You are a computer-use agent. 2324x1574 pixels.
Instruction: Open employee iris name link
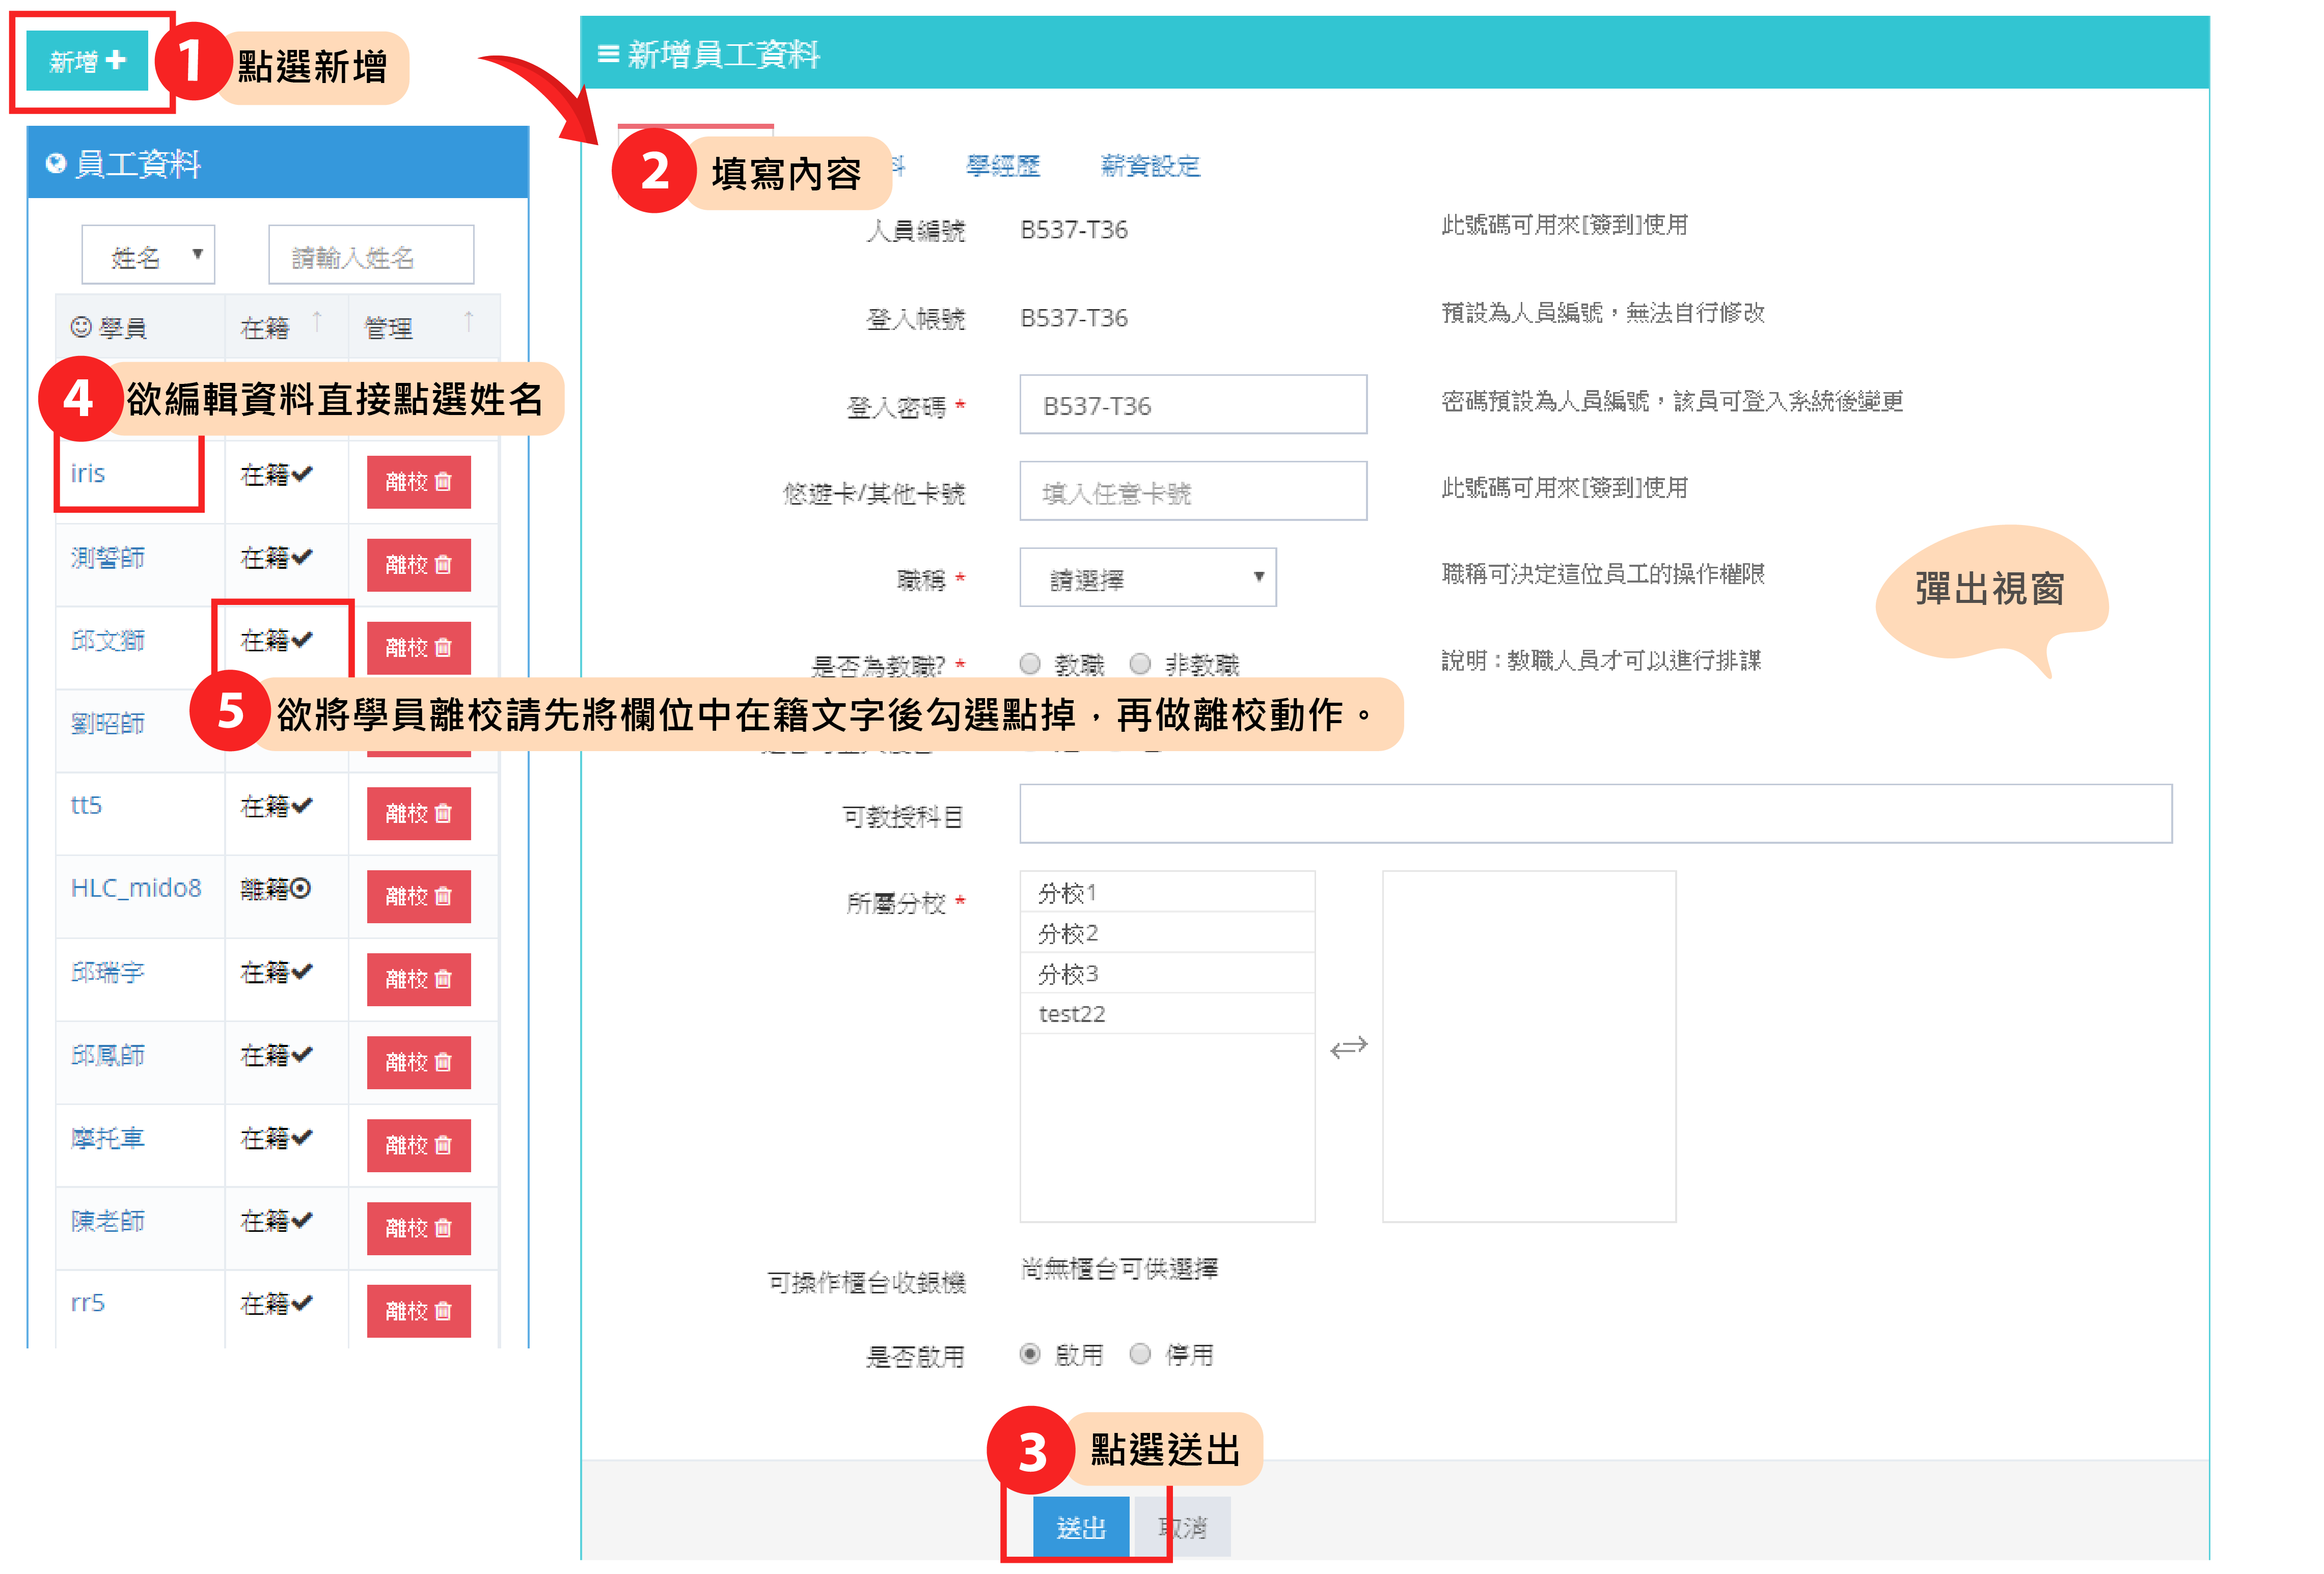(x=88, y=473)
